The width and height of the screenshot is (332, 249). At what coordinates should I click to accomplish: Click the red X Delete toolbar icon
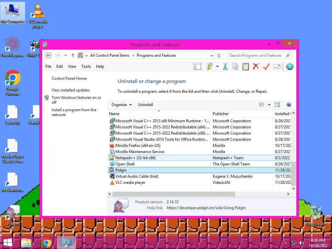[256, 66]
